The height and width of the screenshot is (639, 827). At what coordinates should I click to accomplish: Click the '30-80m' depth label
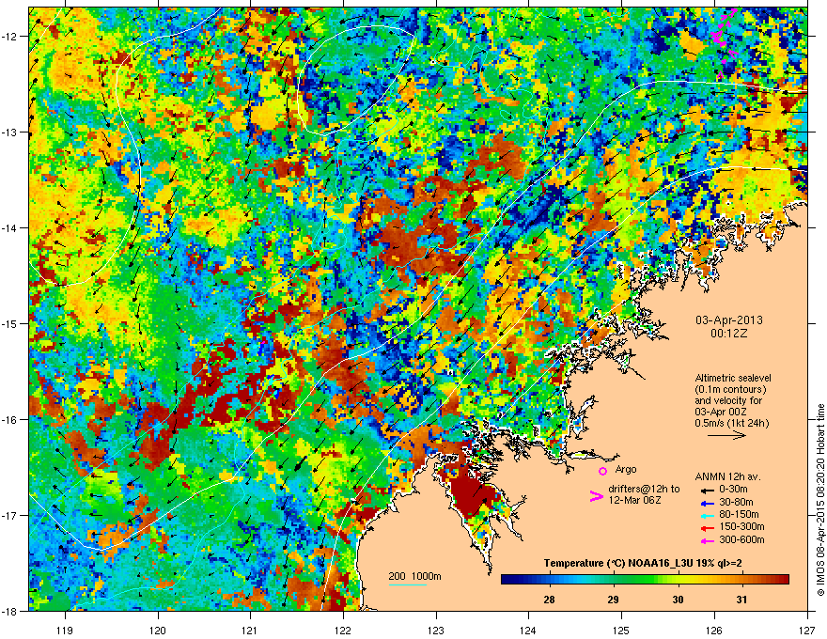736,502
